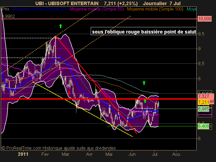
Task: Click the 8 price axis label
Action: coord(199,79)
